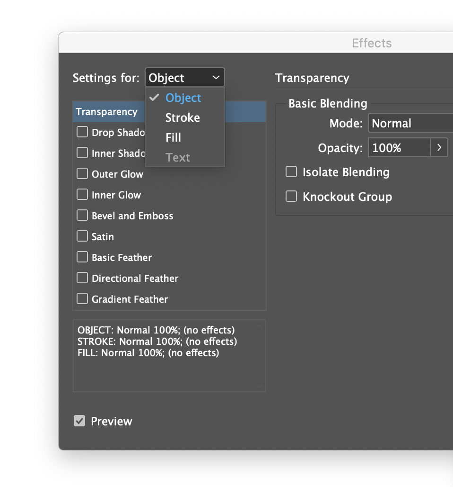The image size is (453, 487).
Task: Toggle Directional Feather on
Action: coord(82,278)
